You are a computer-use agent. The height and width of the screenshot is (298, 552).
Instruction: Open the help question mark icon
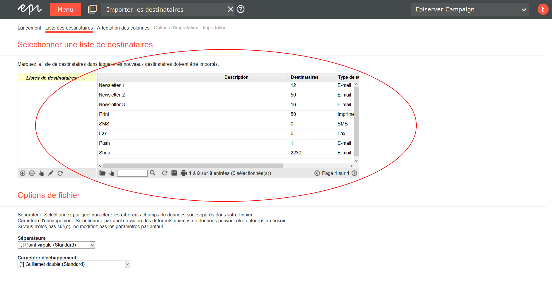241,9
